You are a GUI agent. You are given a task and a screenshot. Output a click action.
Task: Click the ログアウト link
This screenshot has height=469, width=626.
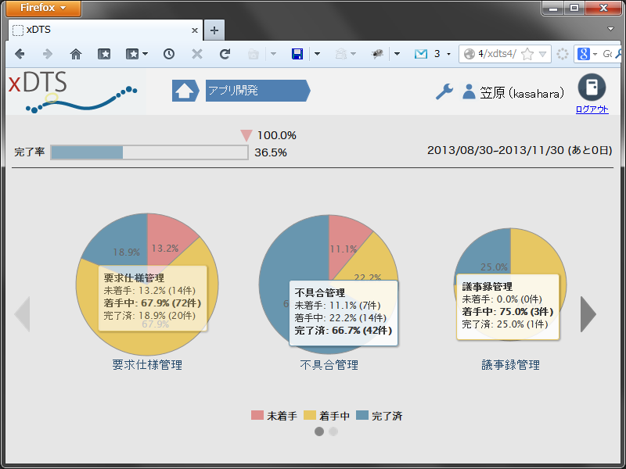tap(592, 109)
